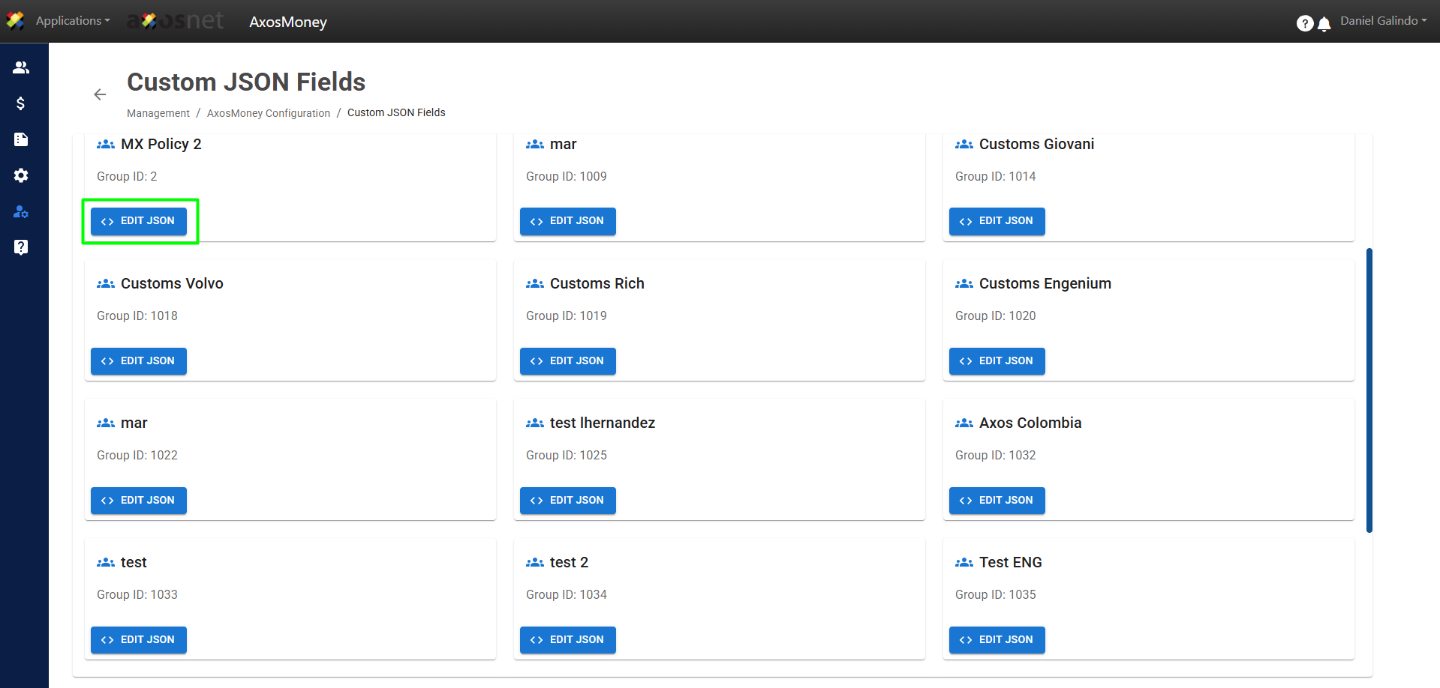Edit JSON for Customs Volvo group

pyautogui.click(x=139, y=361)
